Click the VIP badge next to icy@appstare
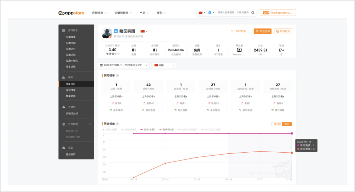The height and width of the screenshot is (192, 355). [267, 12]
